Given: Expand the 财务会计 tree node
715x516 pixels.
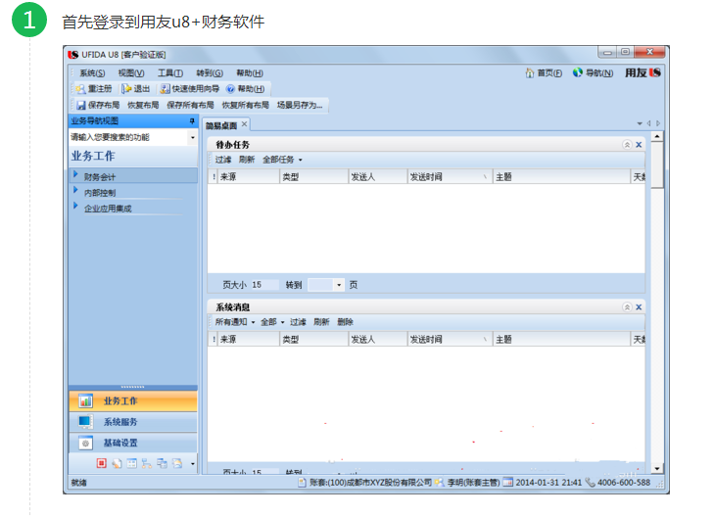Looking at the screenshot, I should pyautogui.click(x=75, y=174).
